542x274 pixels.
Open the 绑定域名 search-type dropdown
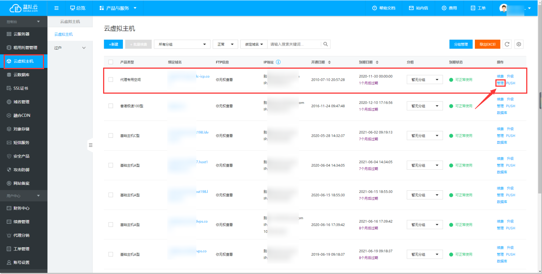[254, 44]
